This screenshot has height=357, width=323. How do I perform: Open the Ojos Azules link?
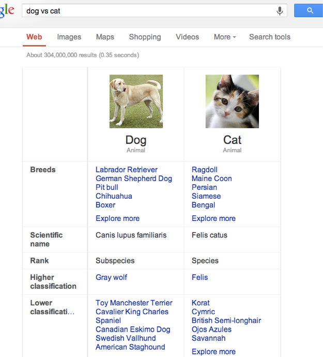point(211,330)
